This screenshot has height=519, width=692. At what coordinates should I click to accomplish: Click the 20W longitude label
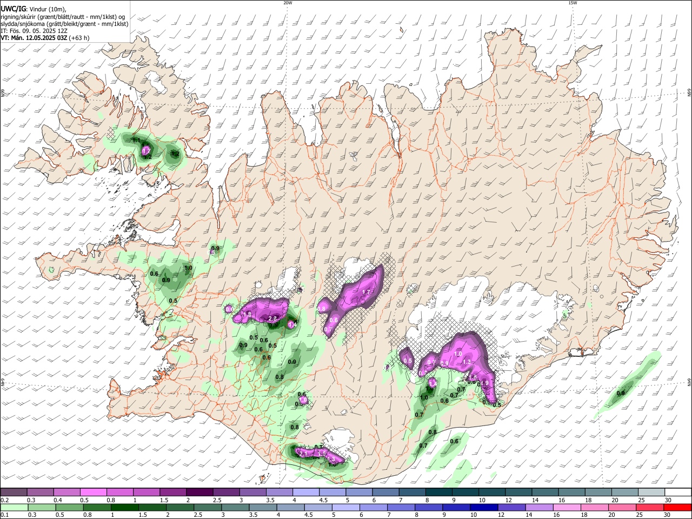288,3
